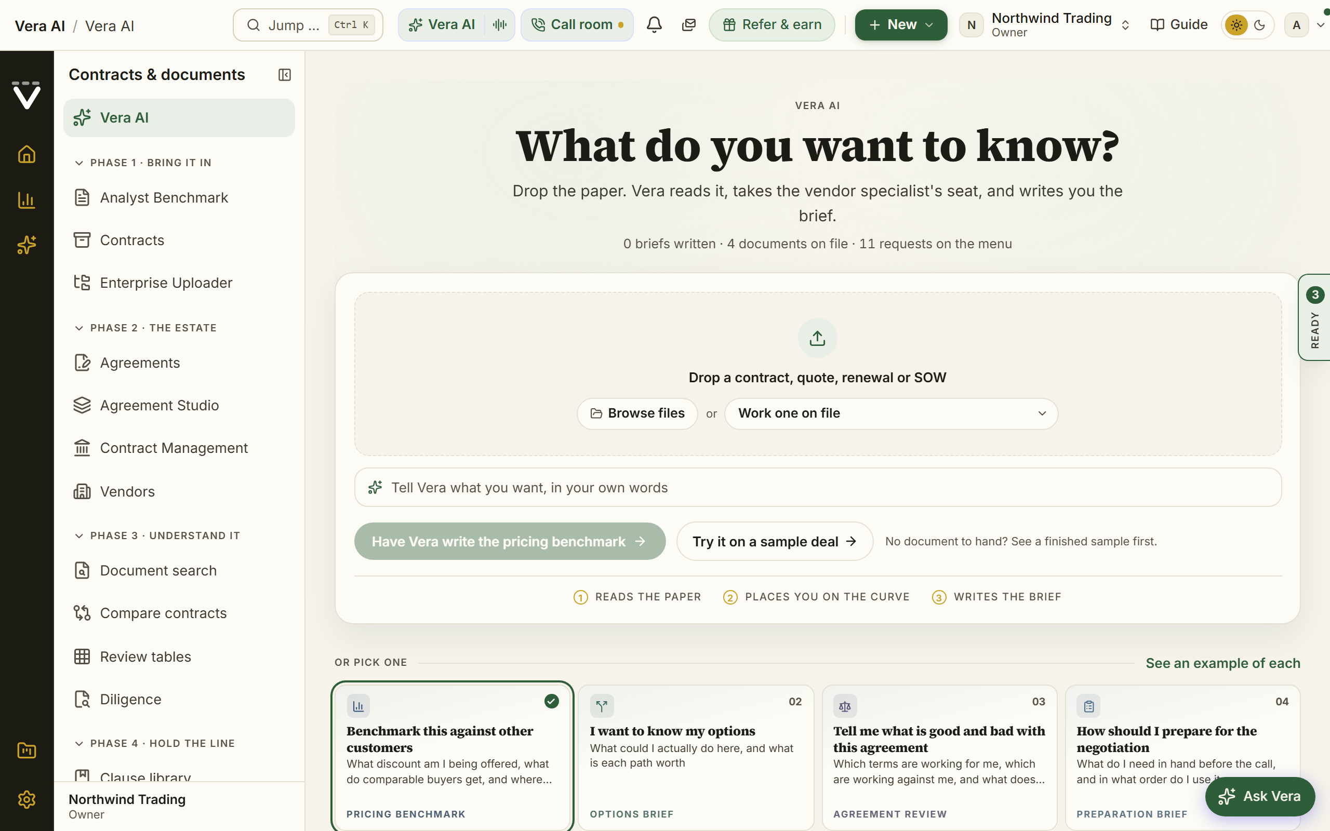Switch to dark theme moon icon
Viewport: 1330px width, 831px height.
1260,25
